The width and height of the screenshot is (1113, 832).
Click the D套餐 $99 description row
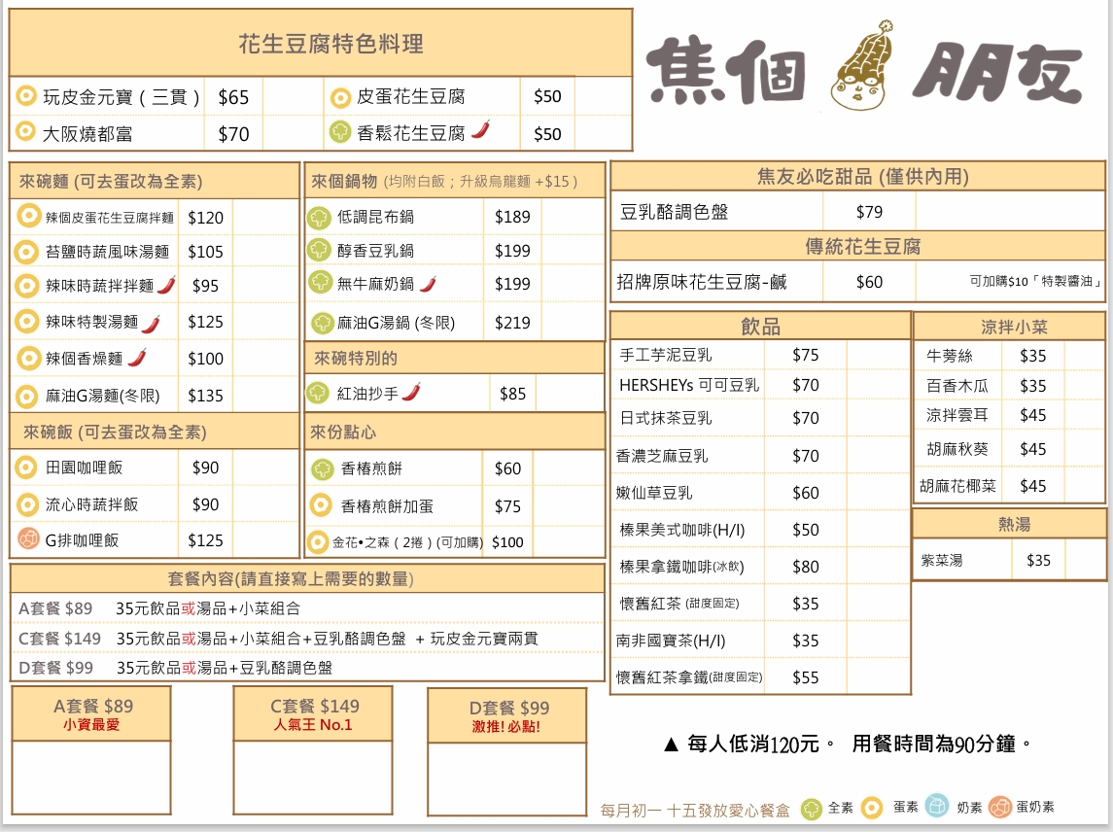[306, 668]
